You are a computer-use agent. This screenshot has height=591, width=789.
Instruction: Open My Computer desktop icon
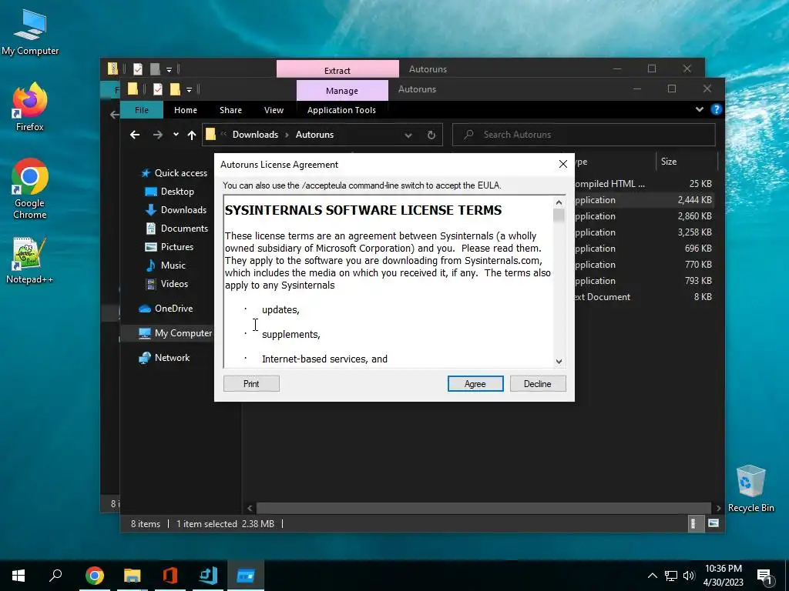click(30, 32)
